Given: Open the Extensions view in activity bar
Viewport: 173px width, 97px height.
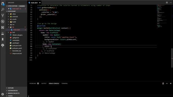Looking at the screenshot, I should [x=3, y=27].
